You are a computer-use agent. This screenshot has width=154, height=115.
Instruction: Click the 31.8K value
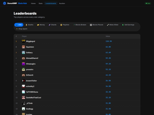tap(108, 103)
